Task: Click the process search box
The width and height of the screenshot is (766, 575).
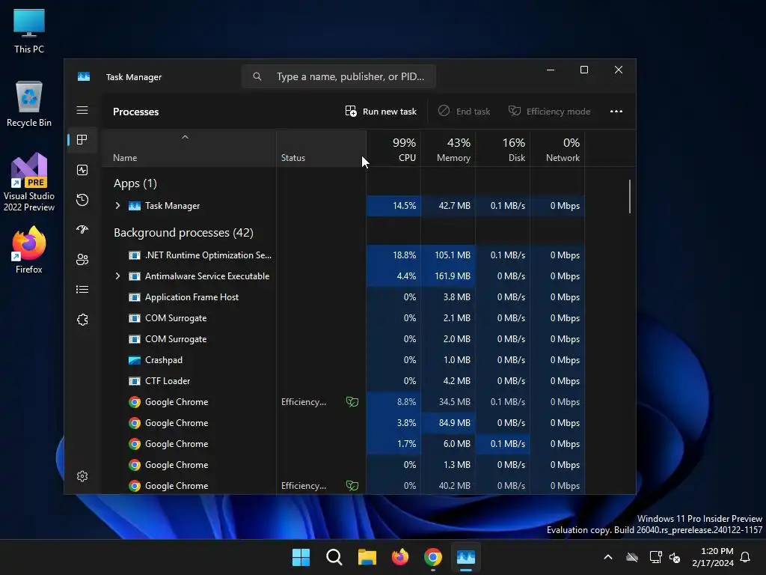Action: click(x=339, y=77)
